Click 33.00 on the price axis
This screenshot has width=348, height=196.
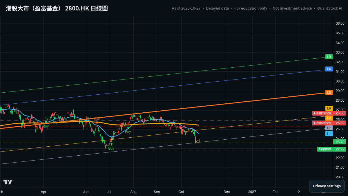point(340,52)
